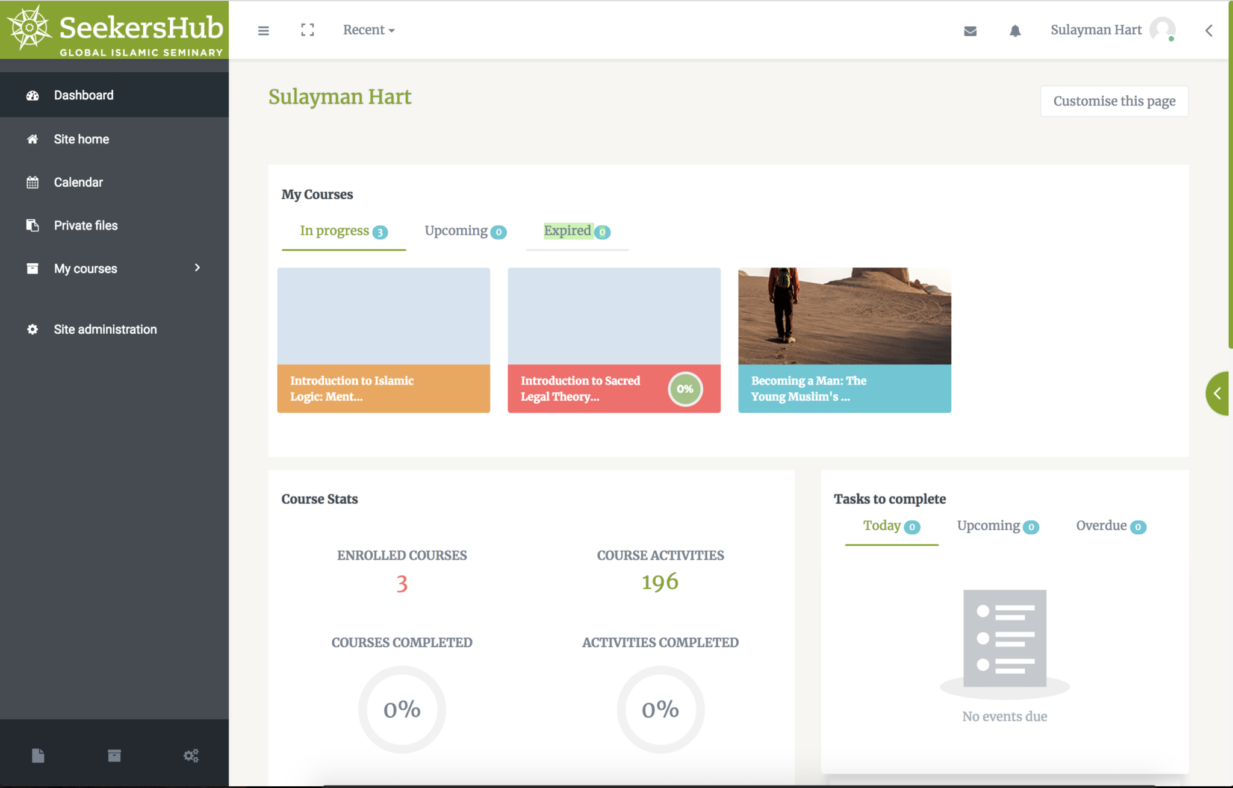Screen dimensions: 1233x788
Task: Click the fullscreen toggle icon
Action: pyautogui.click(x=308, y=30)
